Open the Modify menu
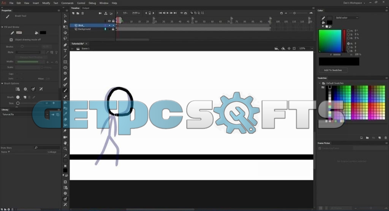The height and width of the screenshot is (211, 389). [46, 3]
